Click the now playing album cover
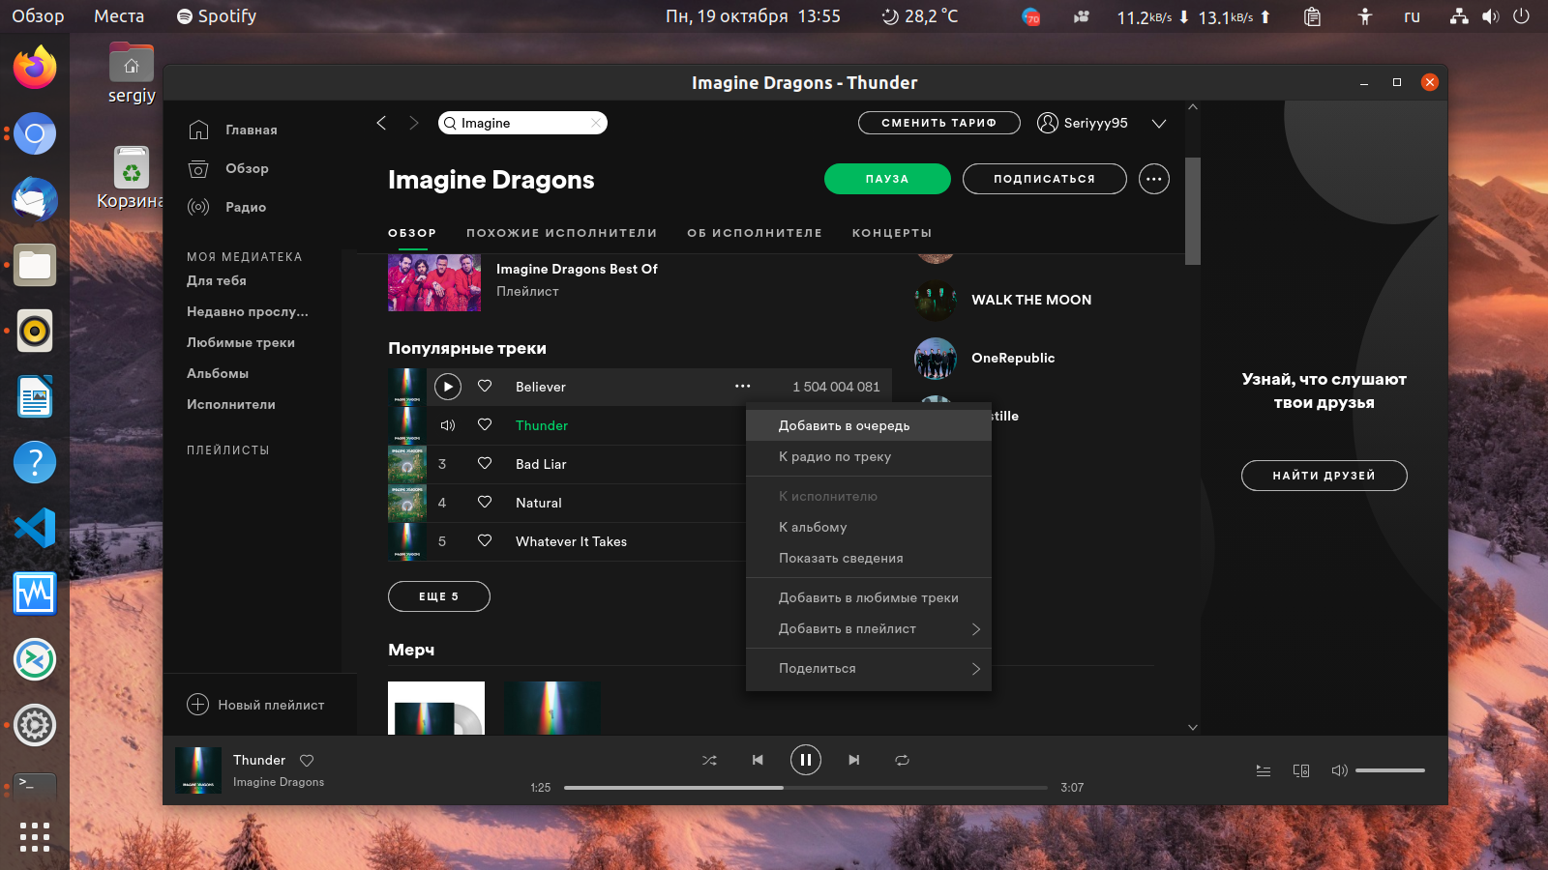Image resolution: width=1548 pixels, height=870 pixels. 198,770
